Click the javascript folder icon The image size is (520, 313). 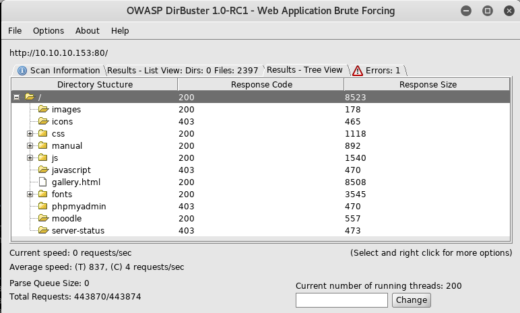click(43, 170)
